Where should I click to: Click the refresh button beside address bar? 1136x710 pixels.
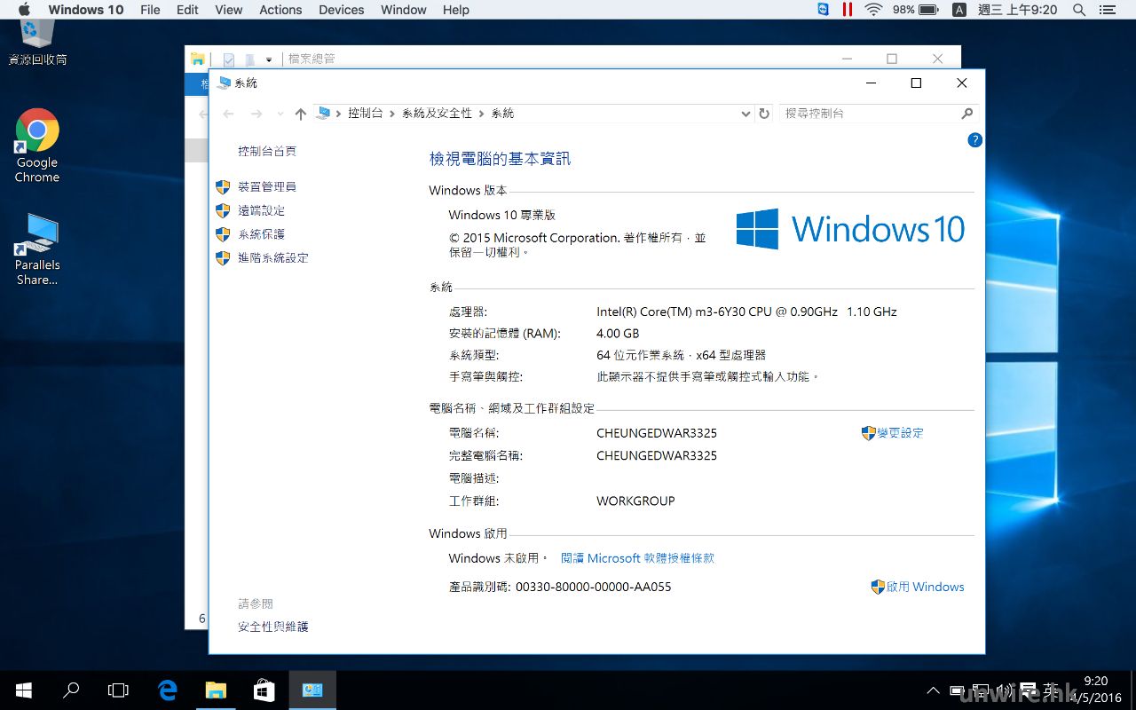(x=764, y=114)
